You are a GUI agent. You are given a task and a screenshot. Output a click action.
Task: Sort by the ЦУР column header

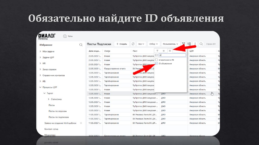(191, 51)
